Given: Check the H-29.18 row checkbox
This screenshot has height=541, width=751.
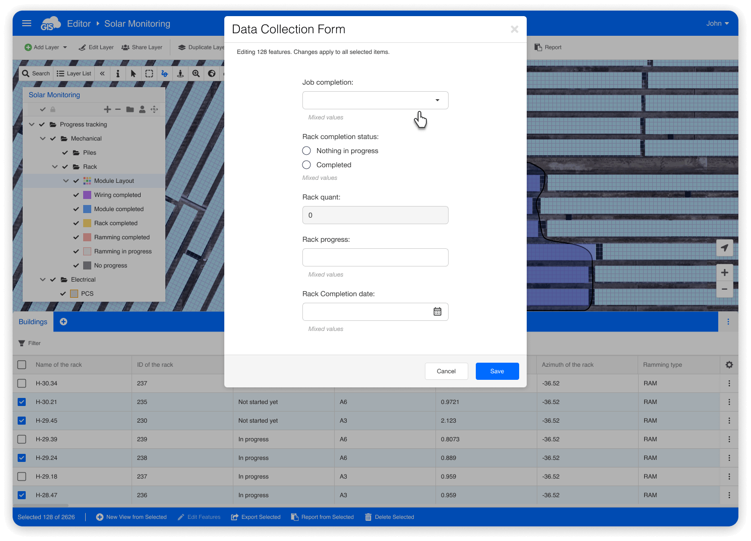Looking at the screenshot, I should click(x=22, y=477).
